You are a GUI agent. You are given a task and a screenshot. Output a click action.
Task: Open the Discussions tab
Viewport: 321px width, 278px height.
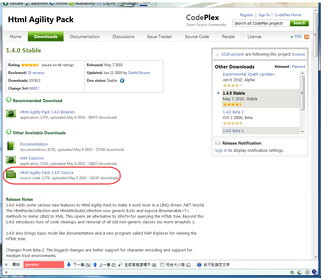click(x=124, y=37)
